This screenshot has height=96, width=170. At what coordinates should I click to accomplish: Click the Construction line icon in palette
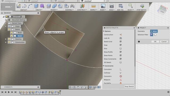(x=121, y=35)
